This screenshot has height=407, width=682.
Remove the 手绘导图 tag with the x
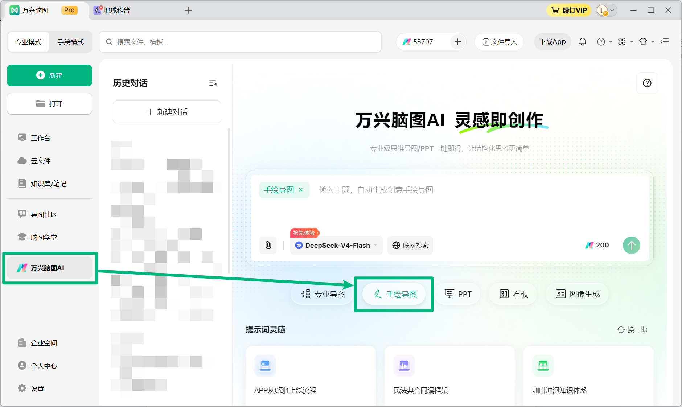click(x=301, y=190)
